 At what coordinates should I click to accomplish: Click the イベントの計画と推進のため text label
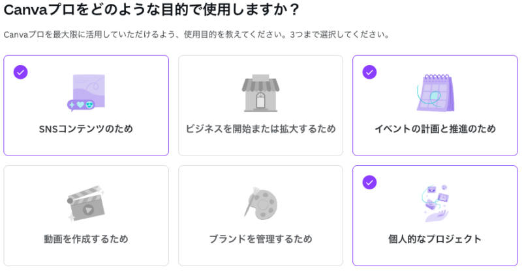tap(435, 129)
